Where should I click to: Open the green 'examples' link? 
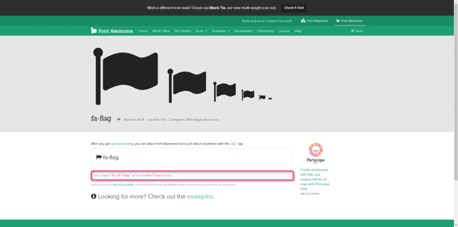tap(200, 196)
